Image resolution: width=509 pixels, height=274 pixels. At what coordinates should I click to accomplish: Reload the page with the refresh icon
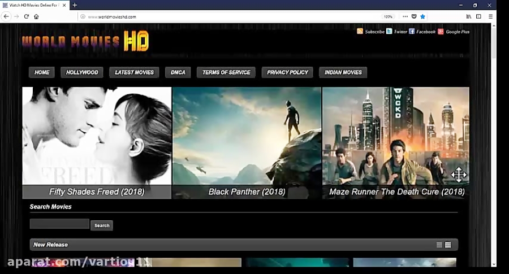click(x=27, y=16)
